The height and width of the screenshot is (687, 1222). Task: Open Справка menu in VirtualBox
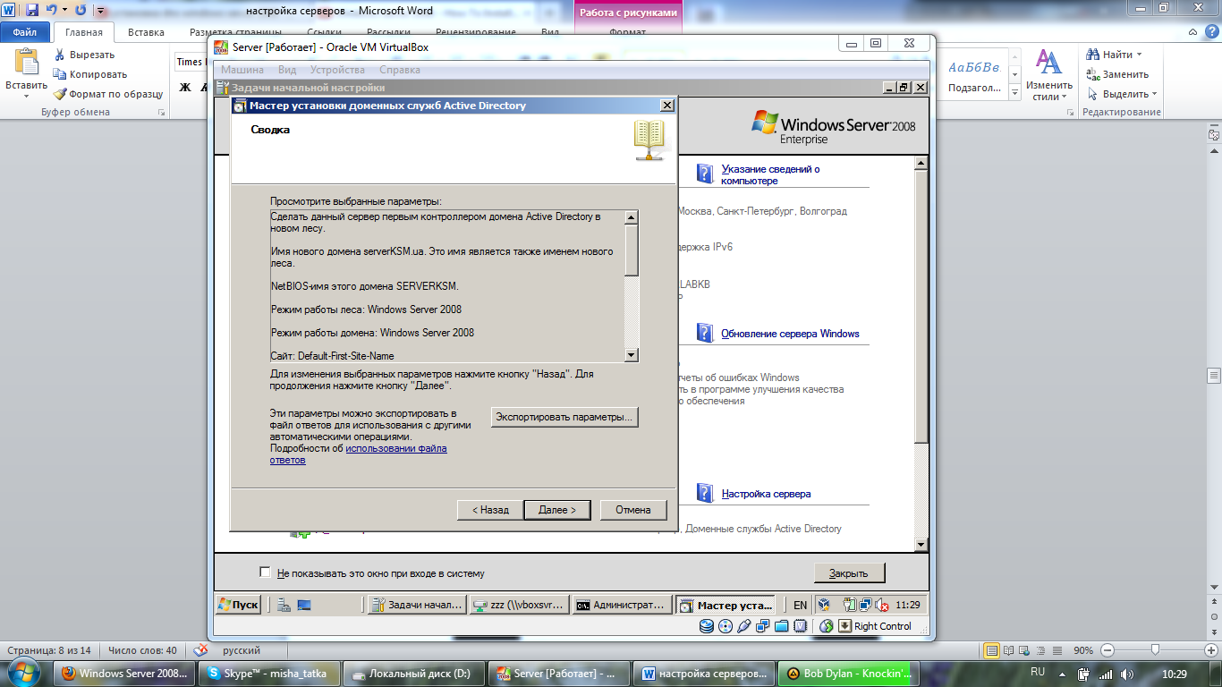[400, 70]
